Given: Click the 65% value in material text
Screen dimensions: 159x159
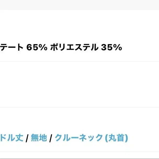Looking at the screenshot, I should [x=37, y=48].
